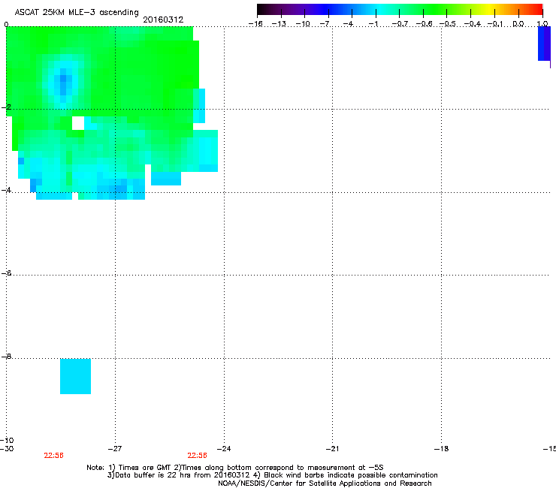Screen dimensions: 556x488
Task: Click the -0.7 color bar label
Action: [x=400, y=24]
